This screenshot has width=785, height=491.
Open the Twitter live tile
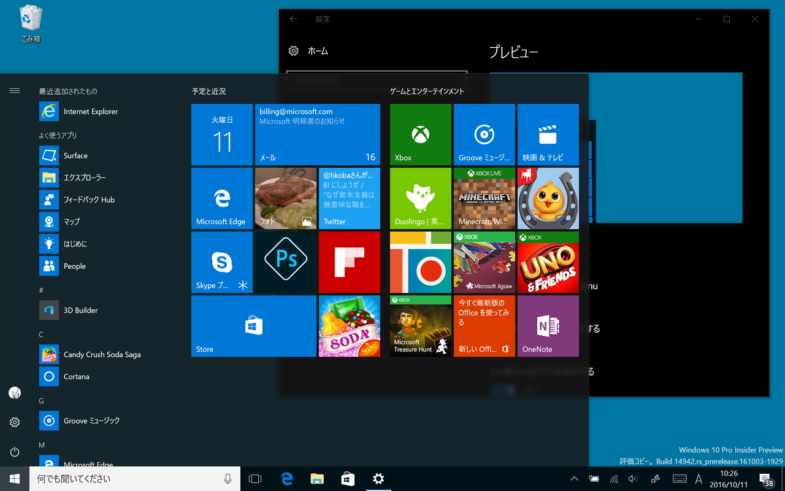tap(350, 198)
